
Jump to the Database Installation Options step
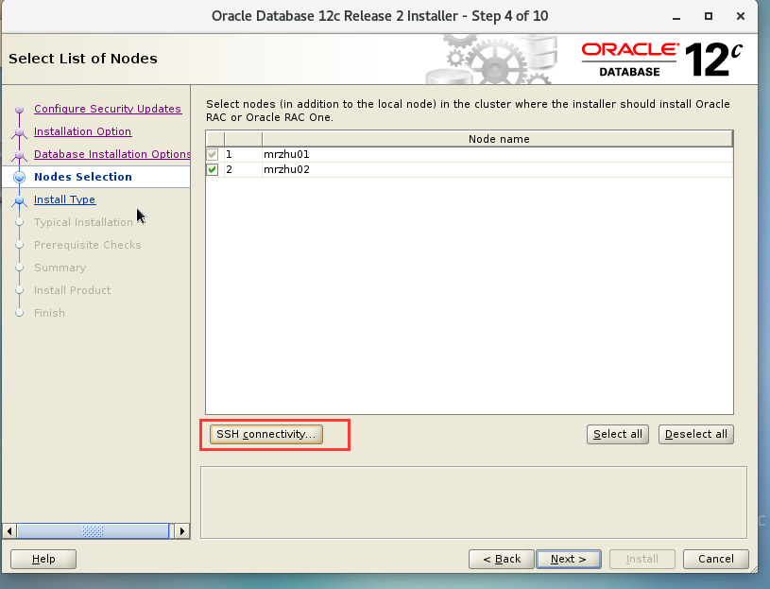pos(112,154)
